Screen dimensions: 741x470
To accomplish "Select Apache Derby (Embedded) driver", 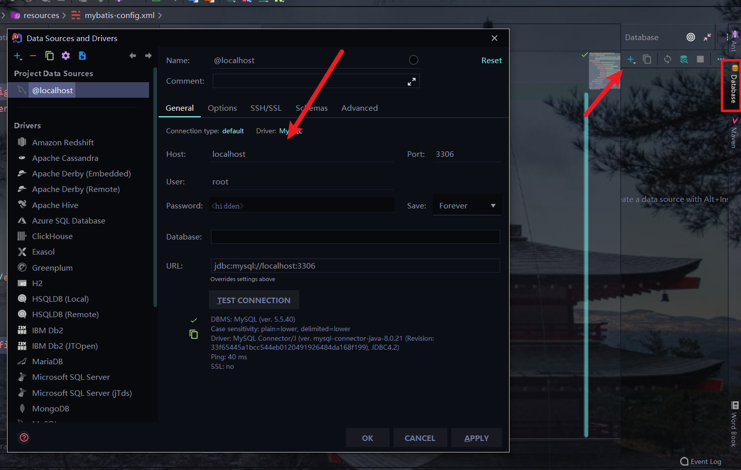I will coord(81,173).
